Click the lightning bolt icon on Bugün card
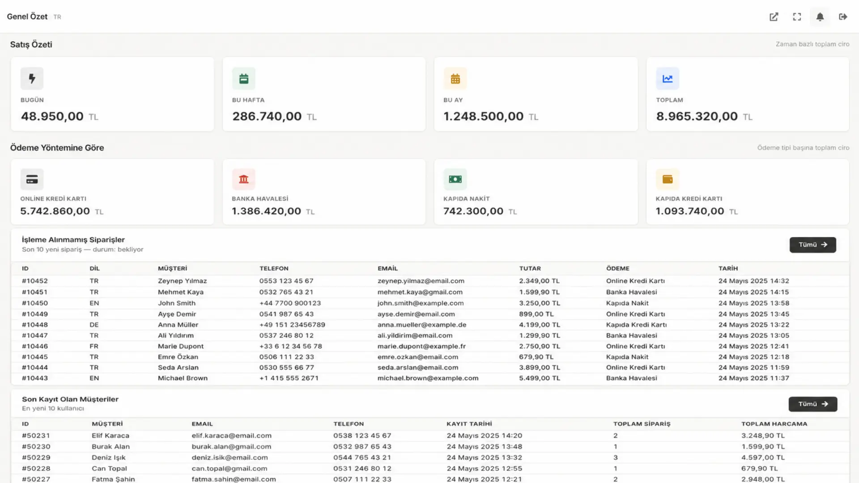Viewport: 859px width, 483px height. pyautogui.click(x=32, y=78)
